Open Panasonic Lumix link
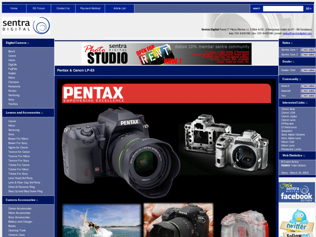Viewport: 316px width, 237px height. click(291, 150)
